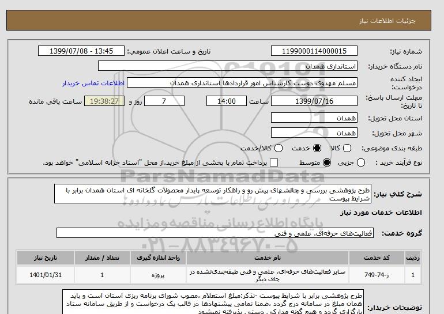This screenshot has height=314, width=444.
Task: Click the request creator field مسلم مهدوی دوست
Action: coord(242,82)
